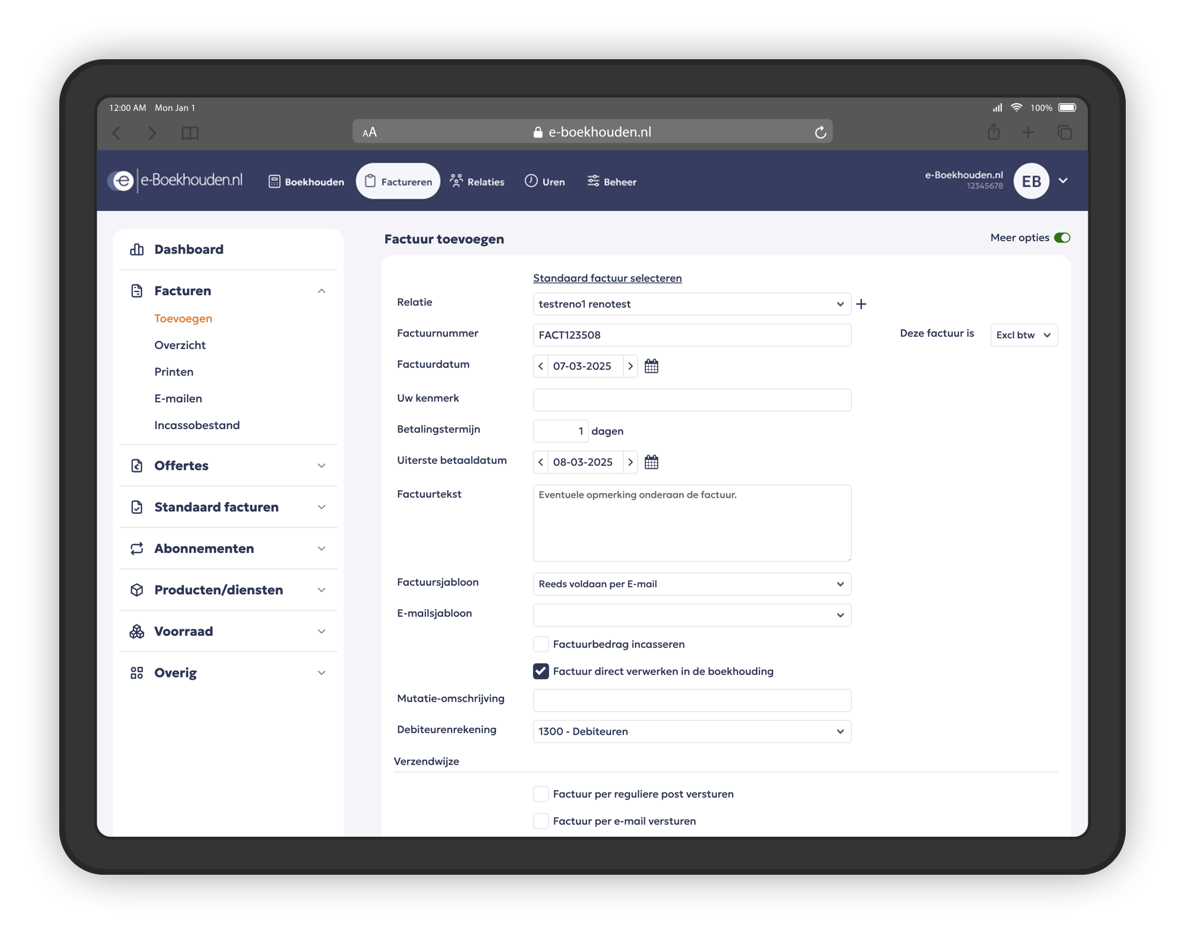Click the Standaard factuur selecteren link
This screenshot has height=934, width=1185.
tap(607, 277)
